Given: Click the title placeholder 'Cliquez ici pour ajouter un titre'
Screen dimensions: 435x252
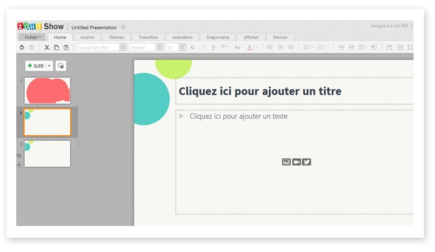Looking at the screenshot, I should pyautogui.click(x=260, y=92).
